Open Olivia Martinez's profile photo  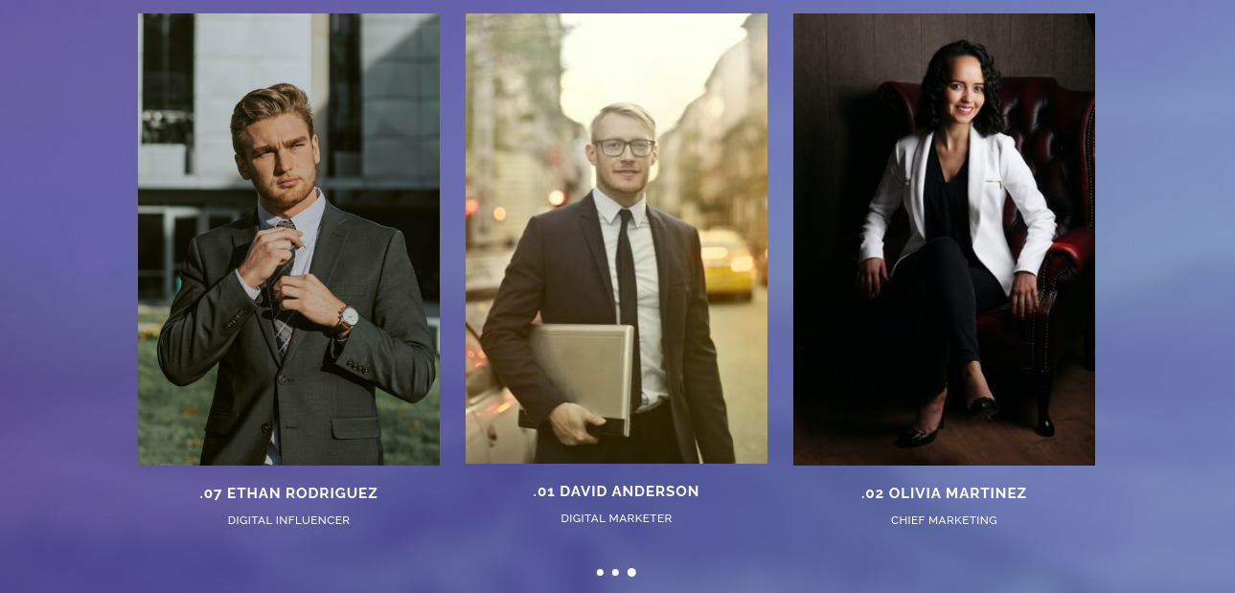944,239
